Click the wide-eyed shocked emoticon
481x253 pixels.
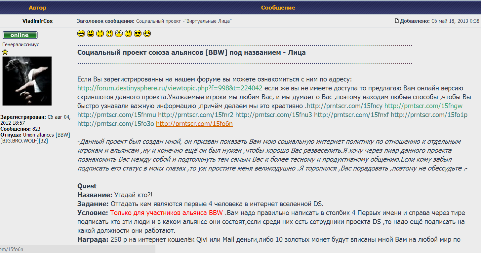tap(119, 33)
